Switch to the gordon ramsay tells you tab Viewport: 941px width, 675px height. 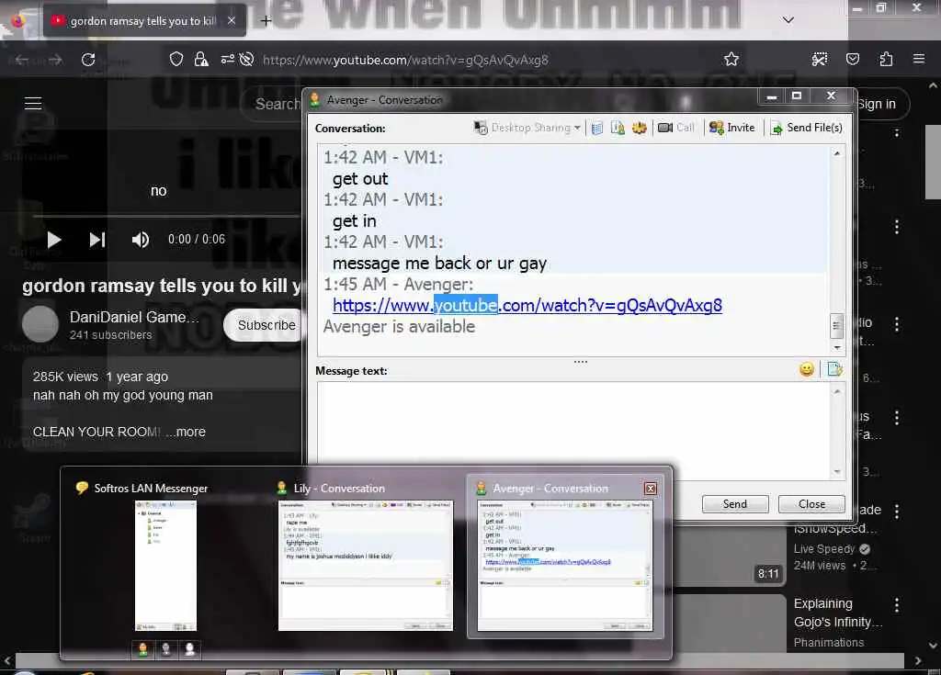(x=142, y=21)
